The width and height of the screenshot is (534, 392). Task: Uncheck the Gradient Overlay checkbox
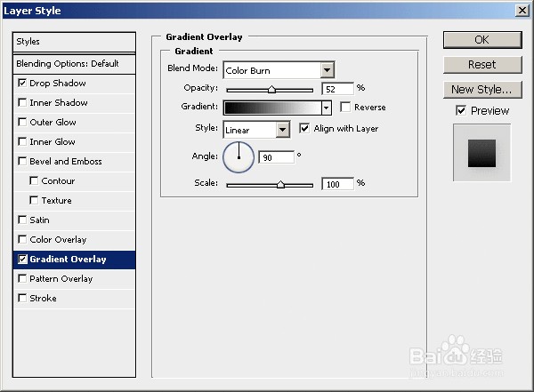pyautogui.click(x=22, y=260)
